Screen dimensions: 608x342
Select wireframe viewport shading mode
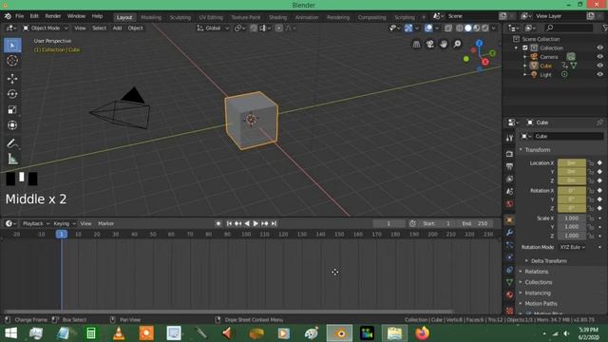pyautogui.click(x=460, y=28)
